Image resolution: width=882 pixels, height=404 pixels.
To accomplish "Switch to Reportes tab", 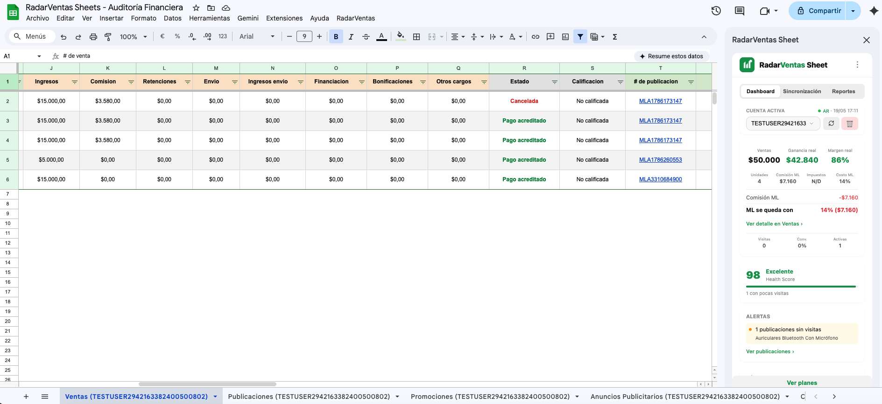I will 843,91.
